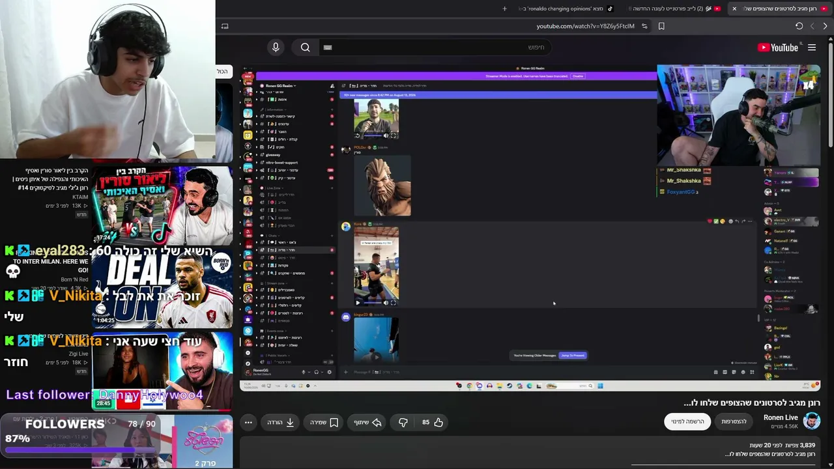Click the Ronen Live channel avatar
The height and width of the screenshot is (469, 834).
coord(811,421)
